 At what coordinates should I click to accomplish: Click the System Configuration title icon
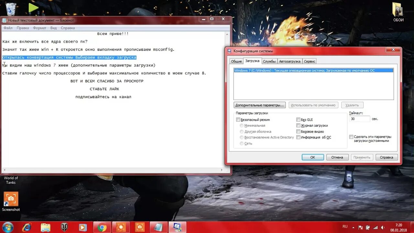point(229,51)
